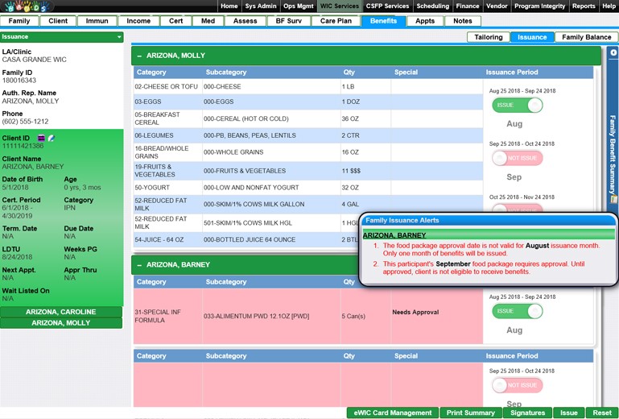Switch to the Family Balance tab

[586, 37]
